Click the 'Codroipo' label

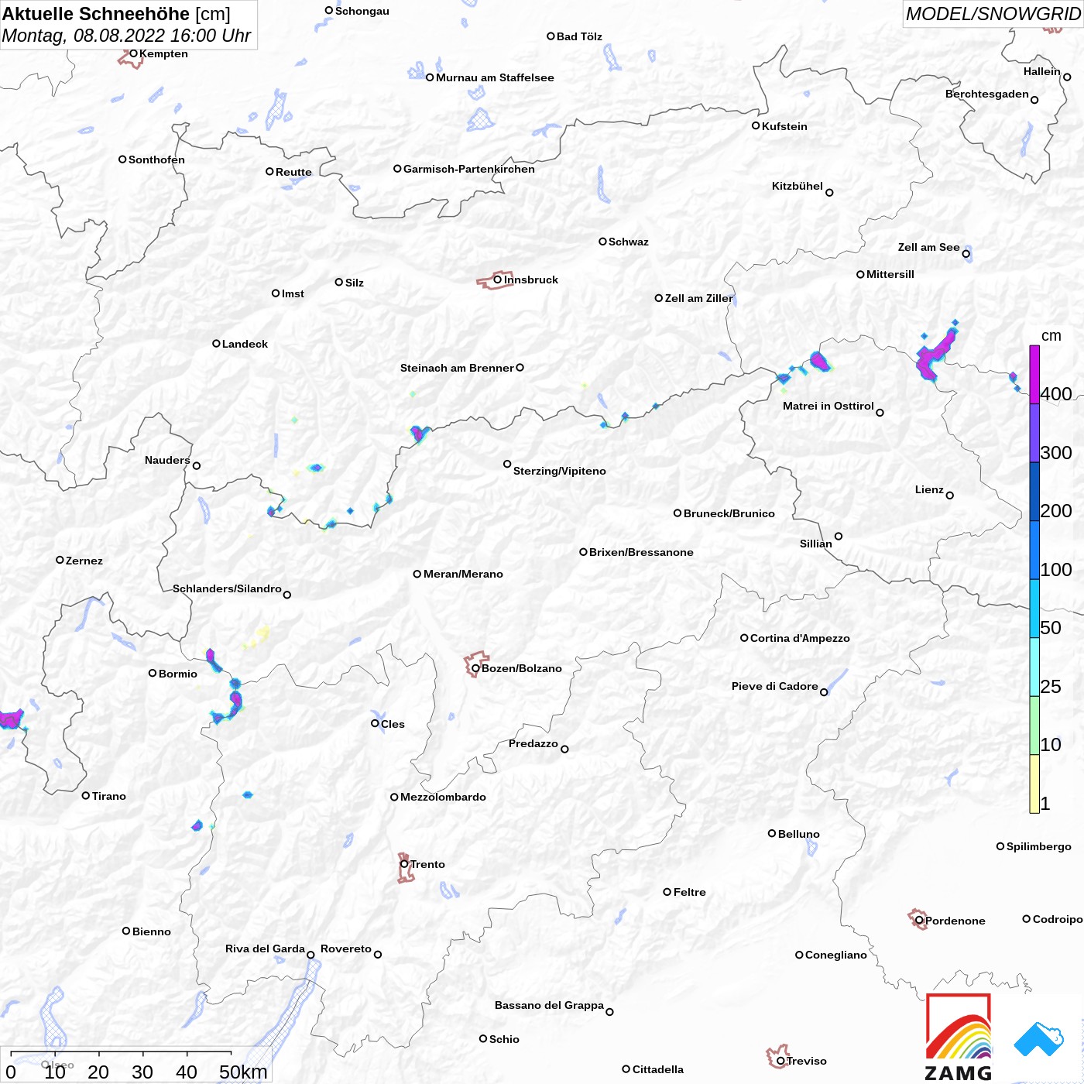pos(1058,919)
